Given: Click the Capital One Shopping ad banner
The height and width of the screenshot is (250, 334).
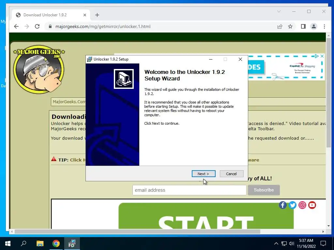Looking at the screenshot, I should tap(286, 67).
